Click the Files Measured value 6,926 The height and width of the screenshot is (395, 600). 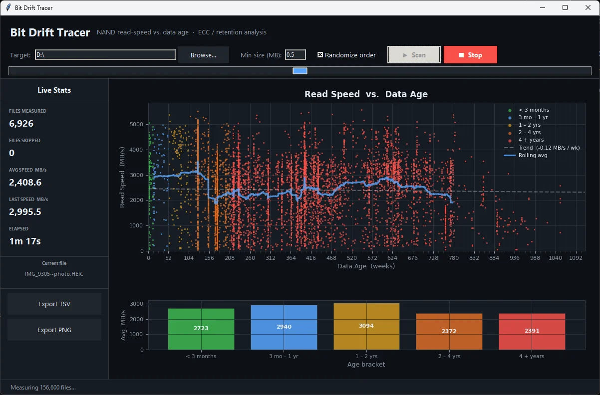tap(21, 124)
